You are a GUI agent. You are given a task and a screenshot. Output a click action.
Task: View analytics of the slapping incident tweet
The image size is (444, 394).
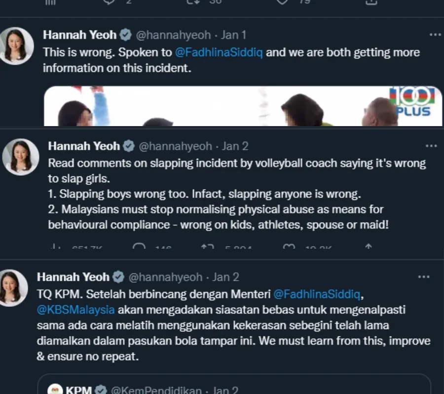pos(55,248)
